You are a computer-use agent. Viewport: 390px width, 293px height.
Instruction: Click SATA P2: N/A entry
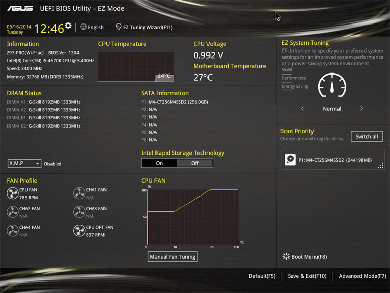tap(149, 109)
